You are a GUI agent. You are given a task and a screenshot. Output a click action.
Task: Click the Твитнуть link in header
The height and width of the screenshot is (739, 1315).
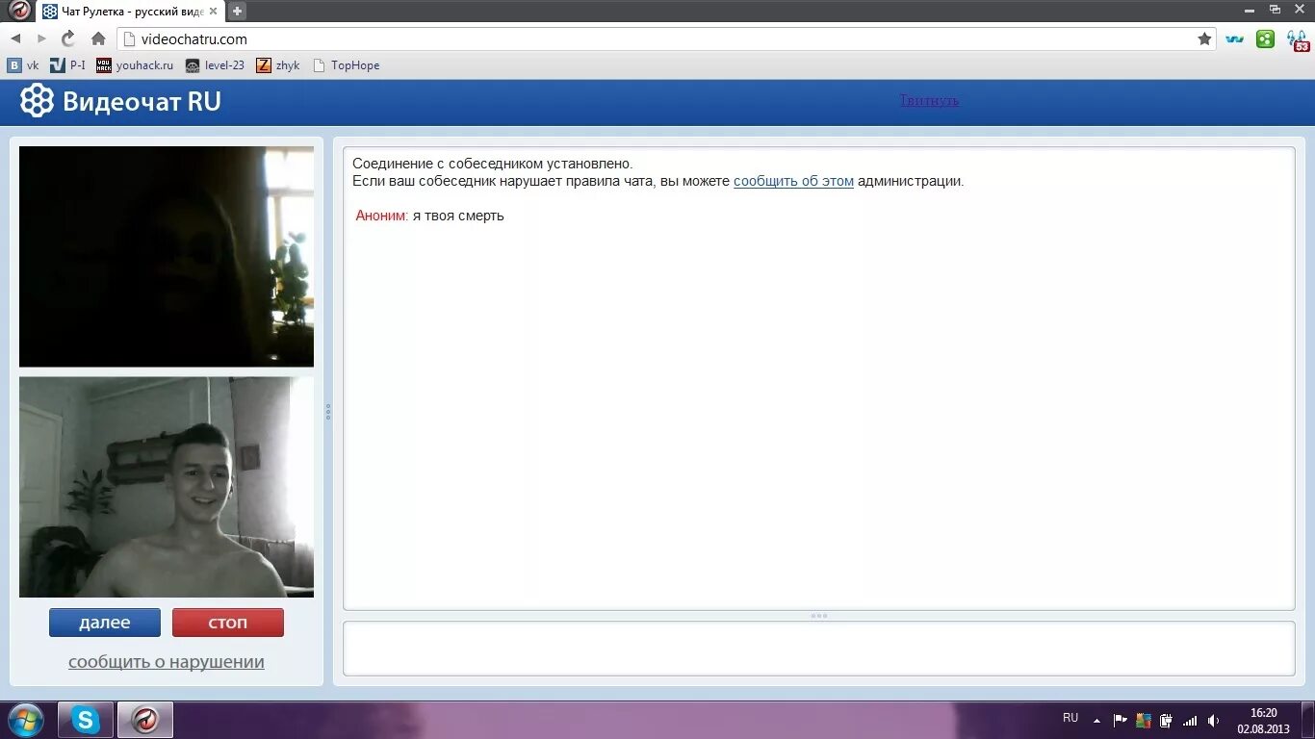[929, 100]
